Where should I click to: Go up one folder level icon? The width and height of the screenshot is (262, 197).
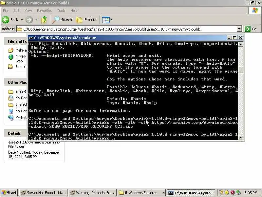coord(44,20)
